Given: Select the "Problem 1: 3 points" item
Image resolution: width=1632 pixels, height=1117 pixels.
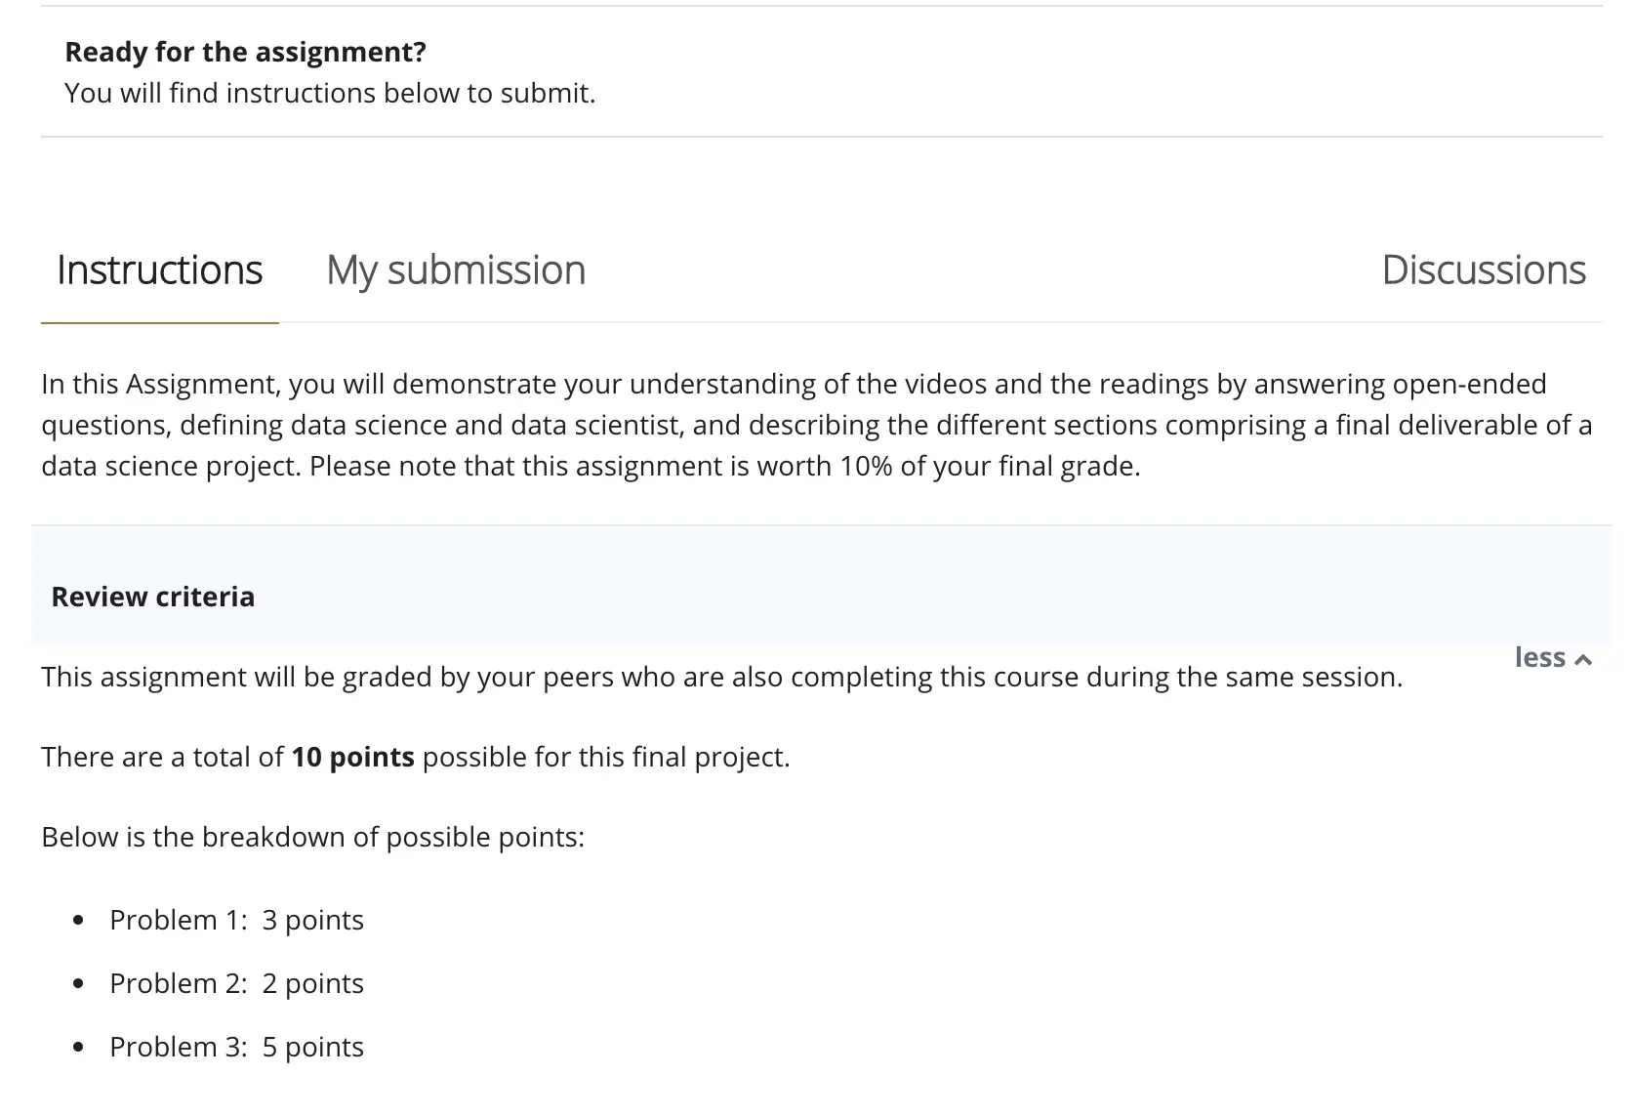Looking at the screenshot, I should coord(236,920).
